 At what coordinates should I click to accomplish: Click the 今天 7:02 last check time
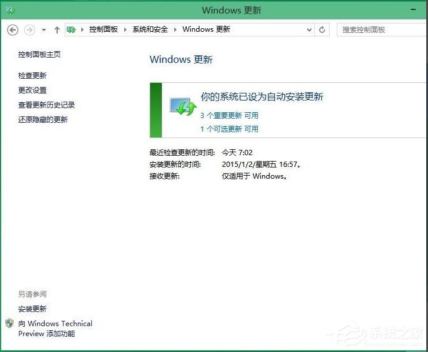[237, 153]
